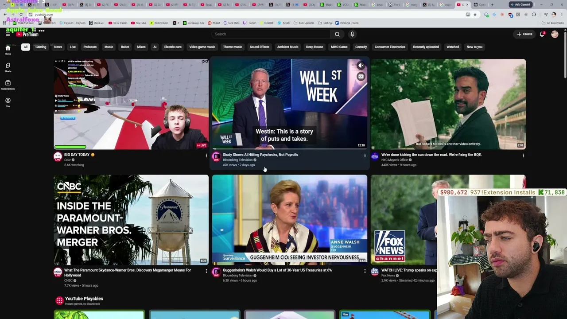
Task: Open the notifications bell
Action: point(542,34)
